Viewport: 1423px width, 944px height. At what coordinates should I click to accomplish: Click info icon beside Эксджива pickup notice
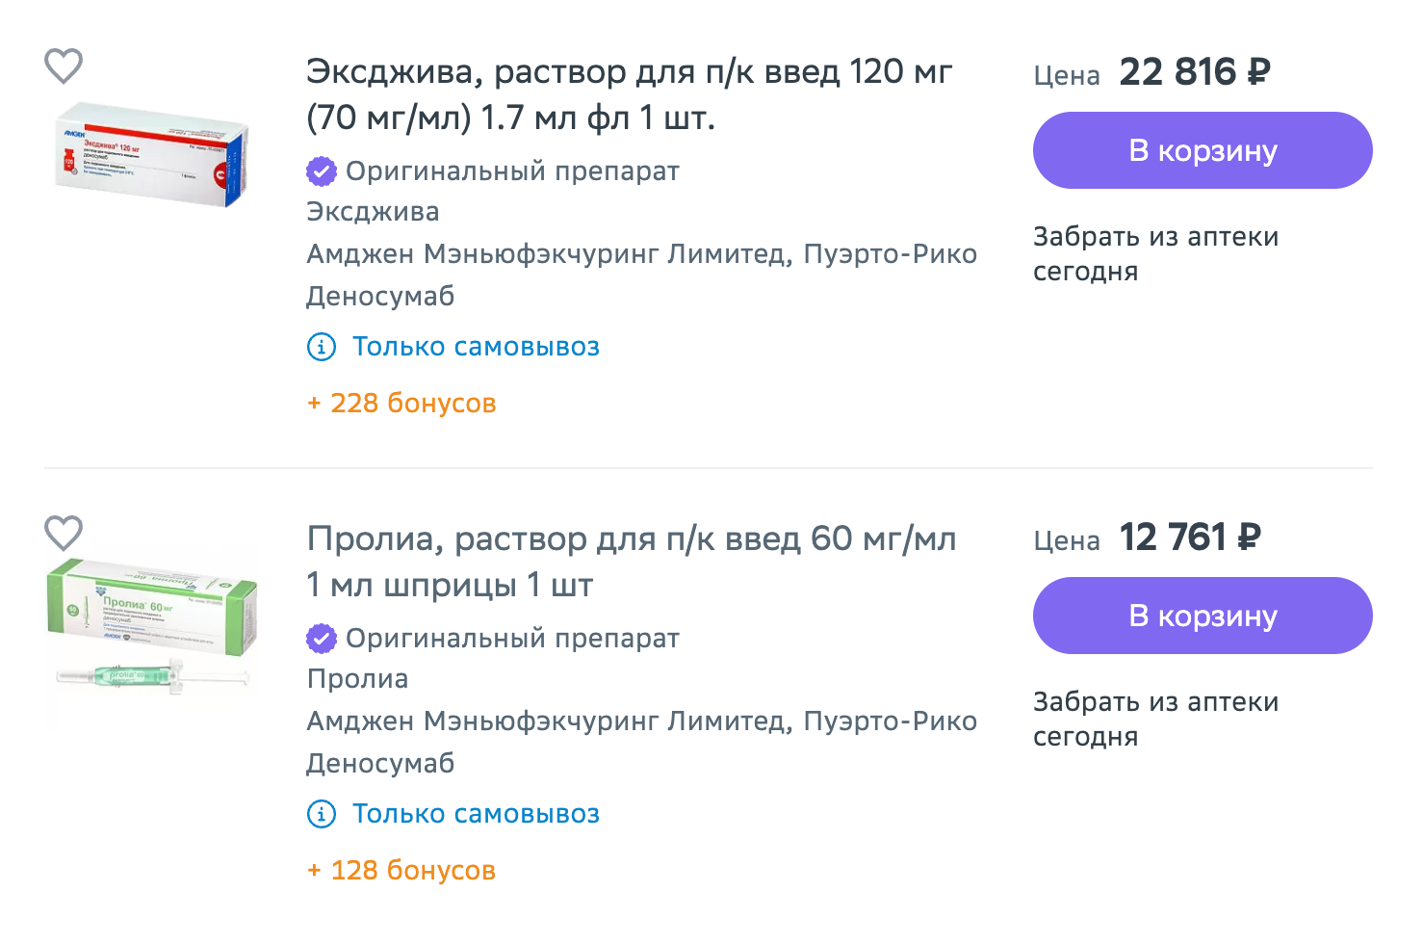pos(322,347)
